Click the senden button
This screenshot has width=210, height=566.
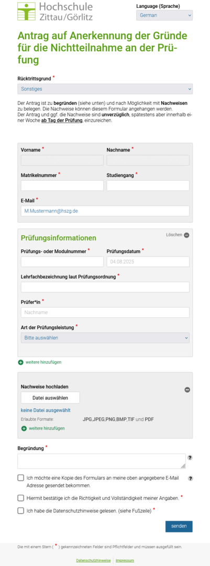[x=179, y=526]
